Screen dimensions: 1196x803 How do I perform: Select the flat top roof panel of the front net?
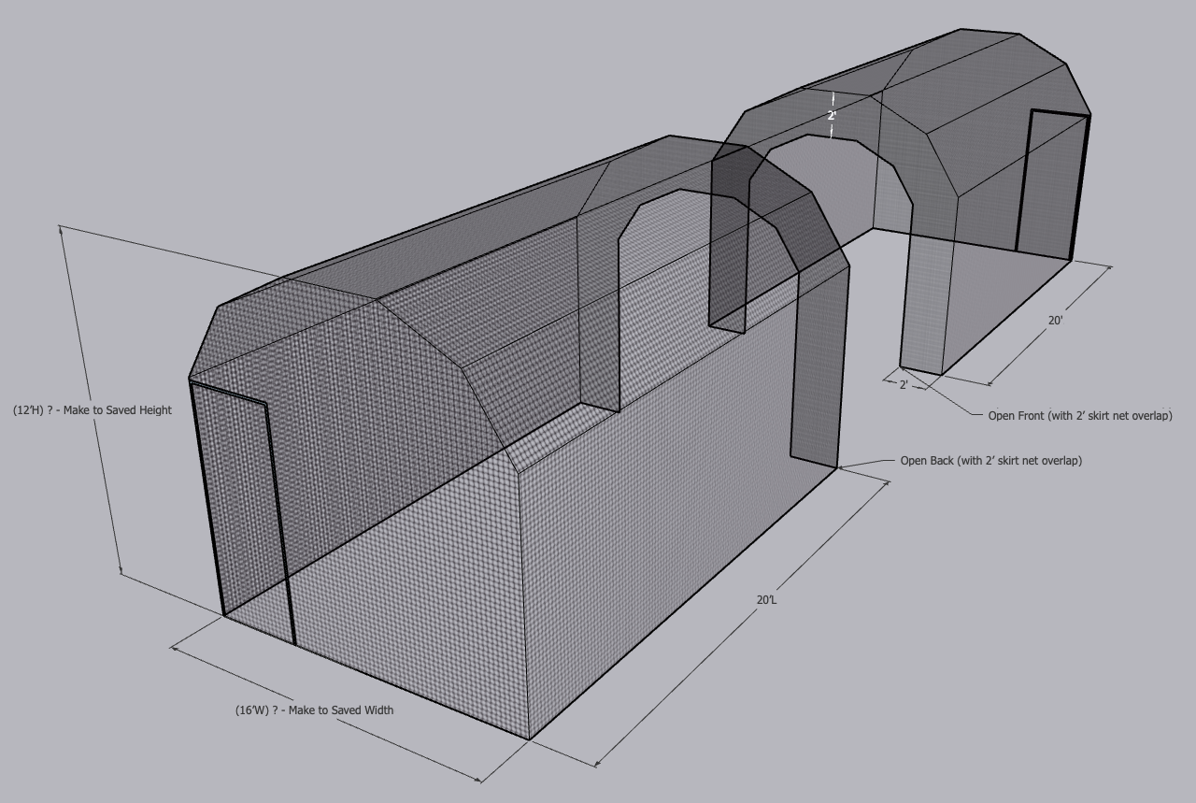[467, 224]
